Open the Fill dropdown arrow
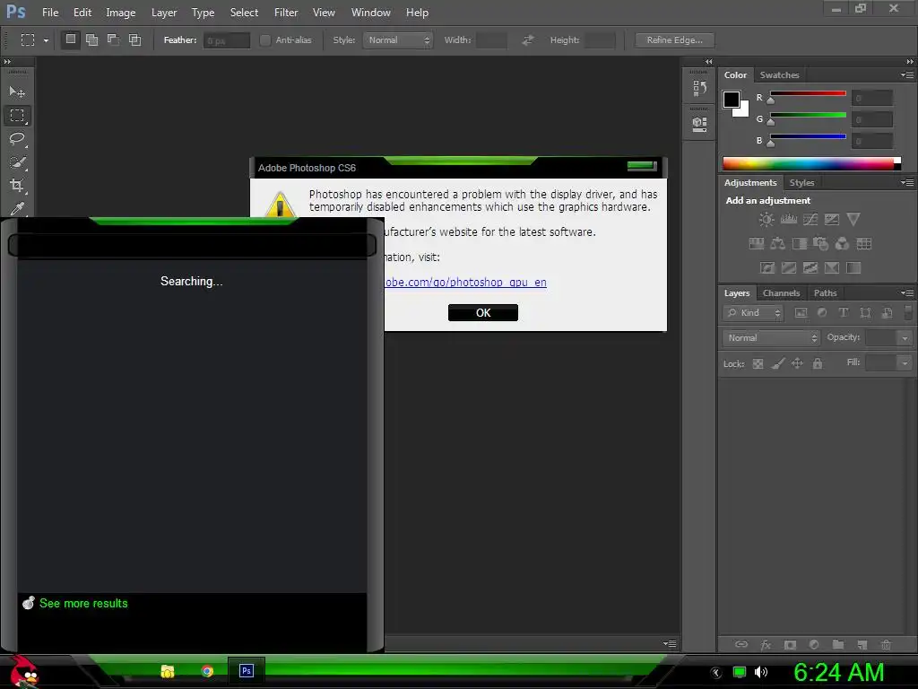The width and height of the screenshot is (918, 689). coord(905,363)
